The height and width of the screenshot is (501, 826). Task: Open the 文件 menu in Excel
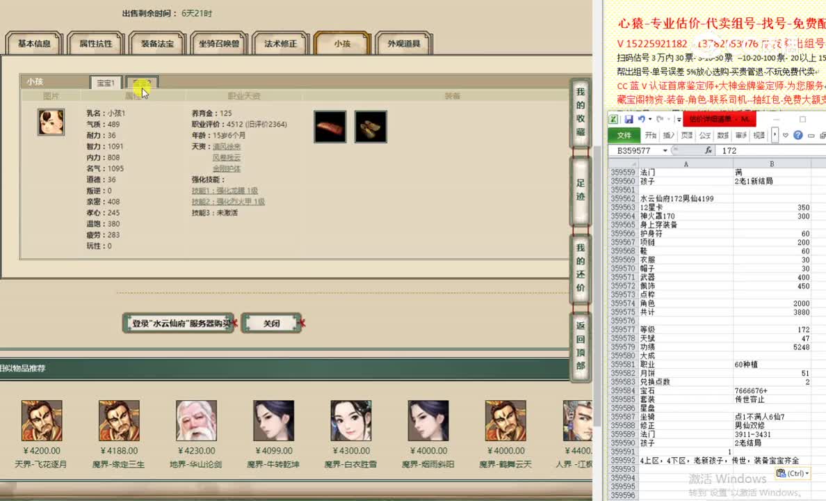626,136
